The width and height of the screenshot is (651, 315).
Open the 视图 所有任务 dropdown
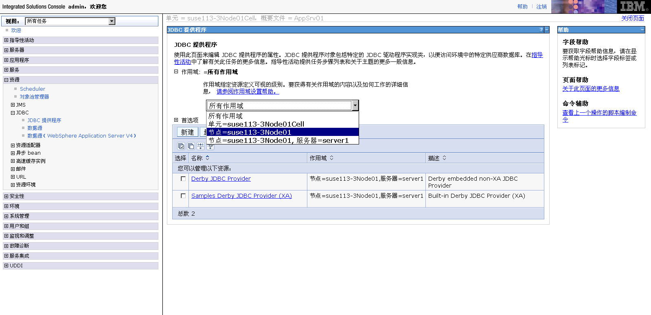[x=112, y=21]
